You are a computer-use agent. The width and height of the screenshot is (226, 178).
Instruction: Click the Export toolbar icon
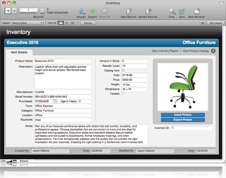click(93, 11)
